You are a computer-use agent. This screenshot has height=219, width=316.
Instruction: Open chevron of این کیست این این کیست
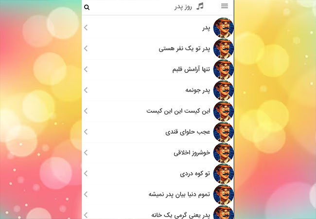(86, 111)
